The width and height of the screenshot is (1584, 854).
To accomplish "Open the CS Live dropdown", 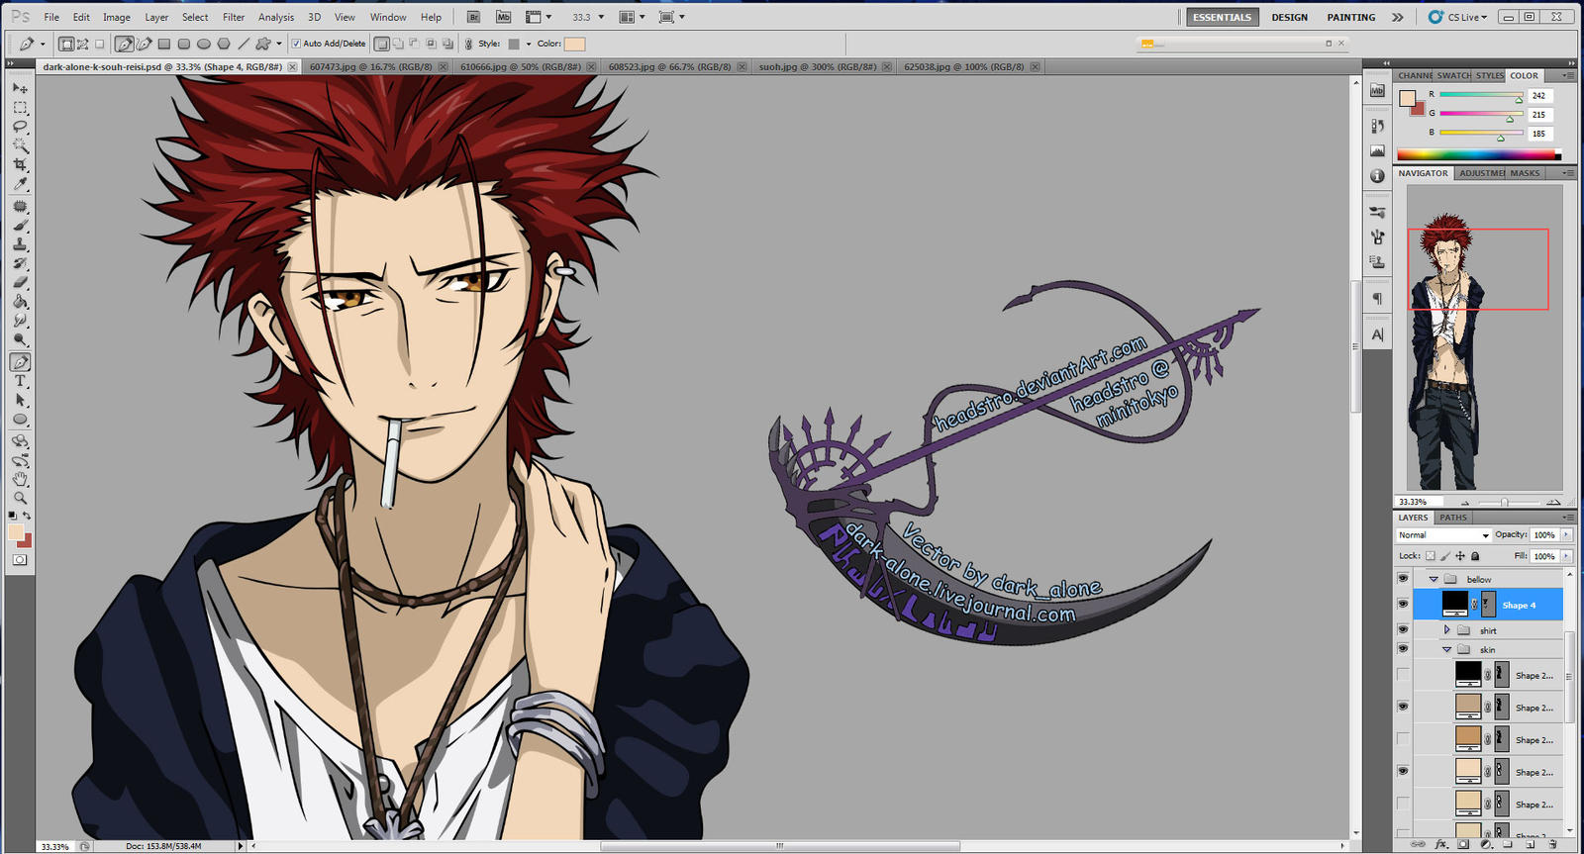I will pyautogui.click(x=1457, y=17).
